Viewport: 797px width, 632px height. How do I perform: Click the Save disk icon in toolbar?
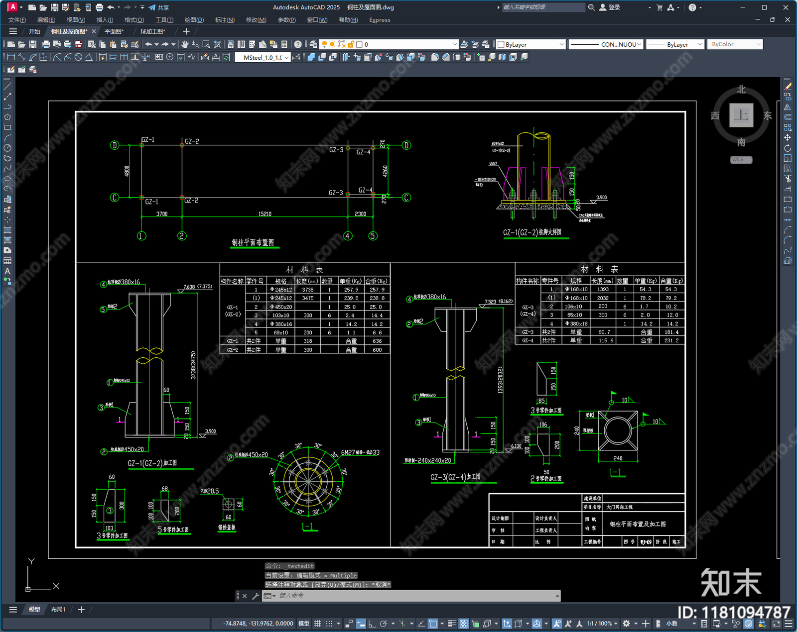coord(32,44)
